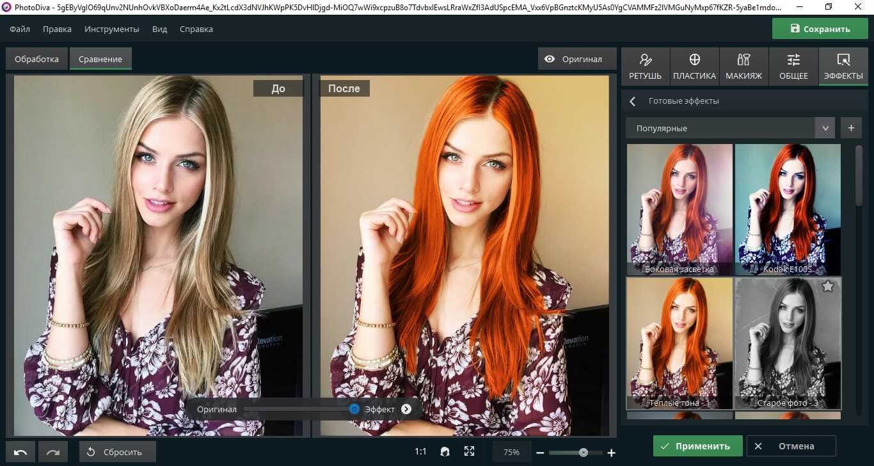The image size is (874, 466).
Task: Click arrow next to Эффект label
Action: point(406,409)
